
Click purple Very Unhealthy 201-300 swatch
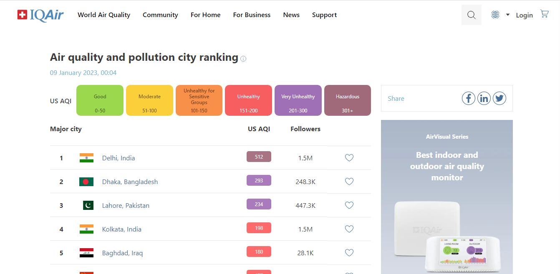click(x=298, y=100)
